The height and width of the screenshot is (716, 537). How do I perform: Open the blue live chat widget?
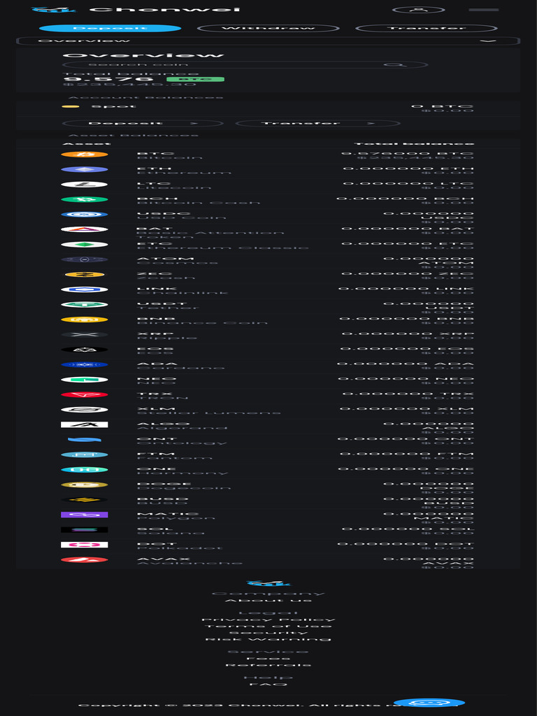[429, 703]
